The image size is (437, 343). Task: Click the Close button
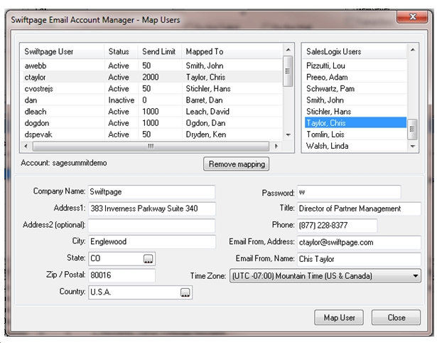(x=396, y=317)
